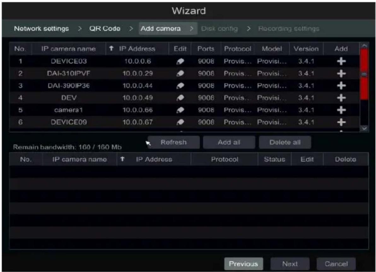Refresh the discovered camera list
The height and width of the screenshot is (272, 376).
click(173, 142)
